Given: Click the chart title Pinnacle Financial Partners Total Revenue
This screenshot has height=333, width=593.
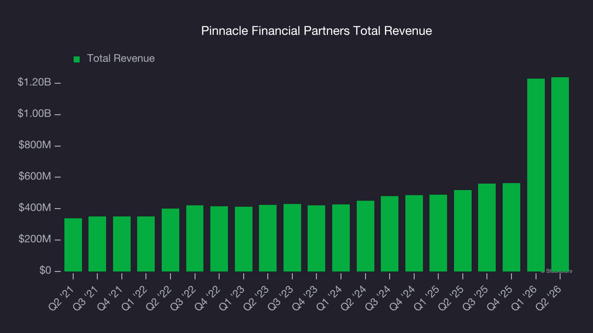Looking at the screenshot, I should pos(316,31).
